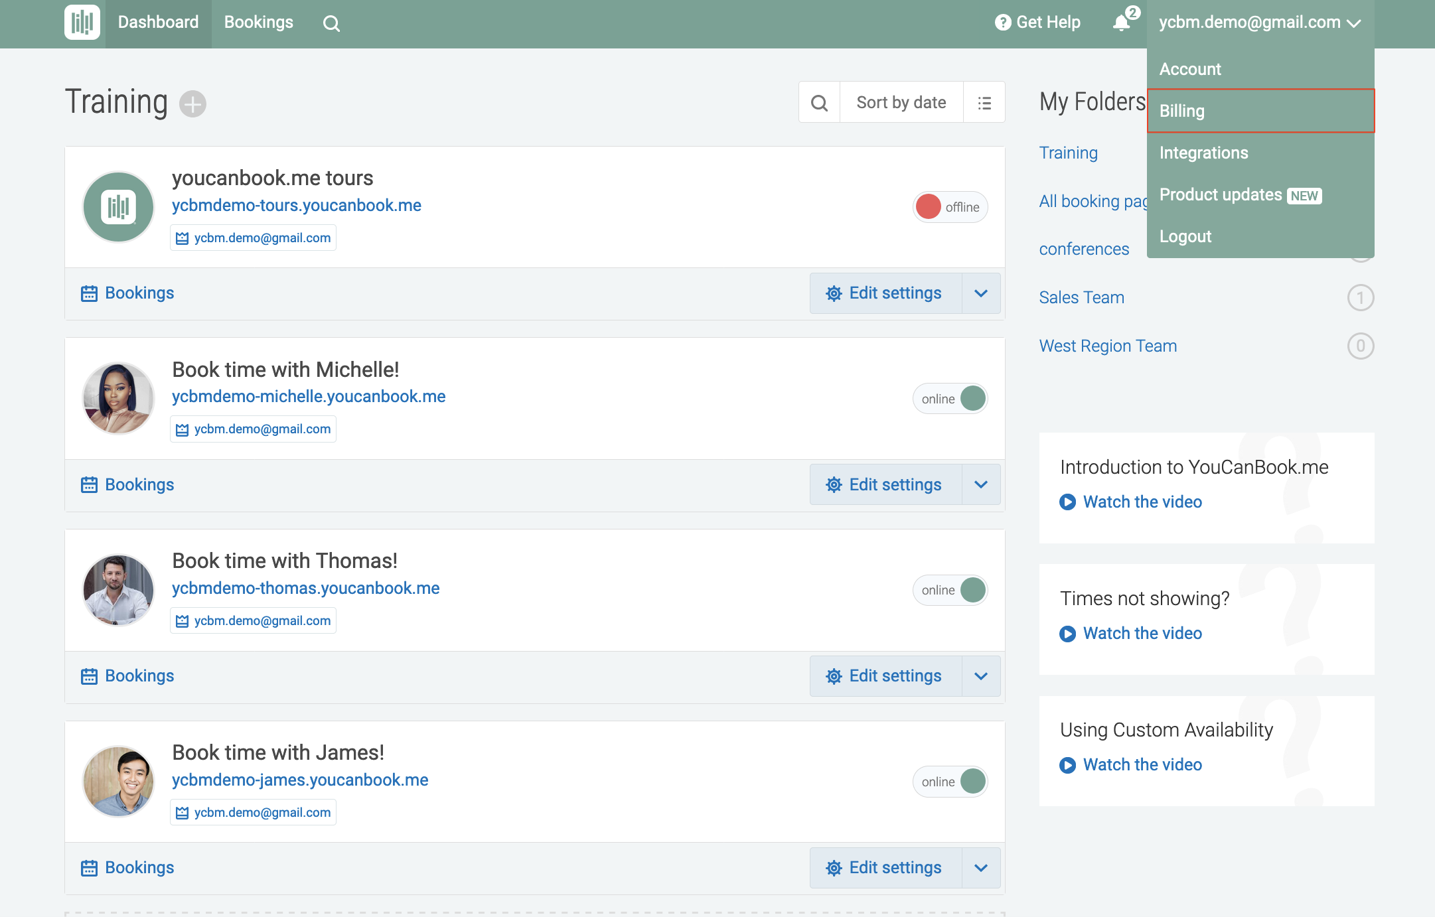Image resolution: width=1435 pixels, height=917 pixels.
Task: Open the Sales Team folder
Action: [x=1081, y=297]
